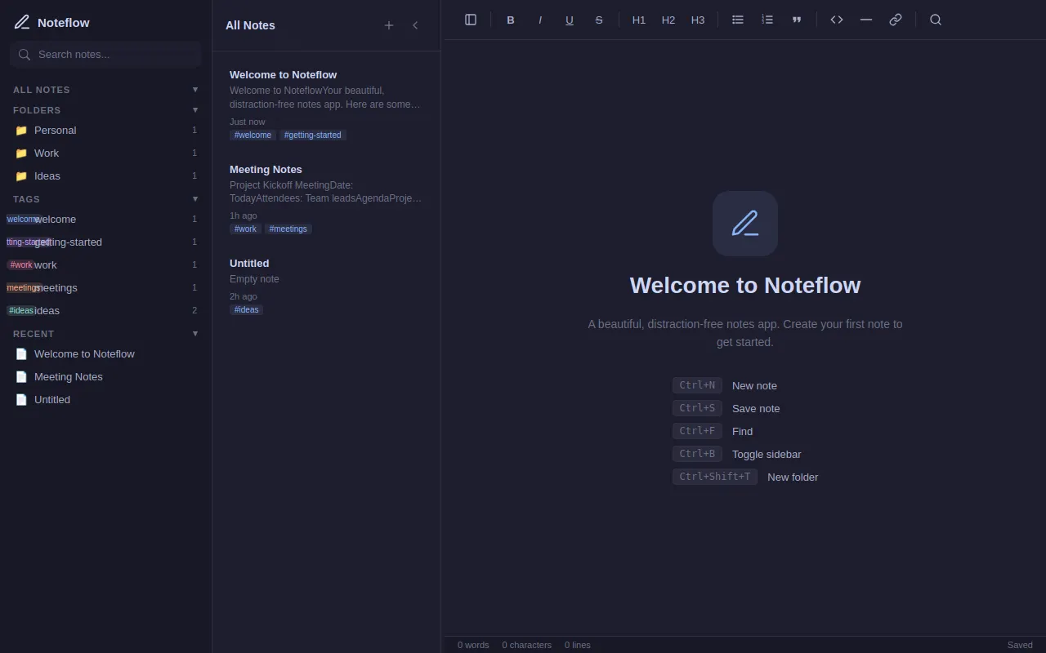
Task: Open find with toolbar search icon
Action: pyautogui.click(x=936, y=20)
